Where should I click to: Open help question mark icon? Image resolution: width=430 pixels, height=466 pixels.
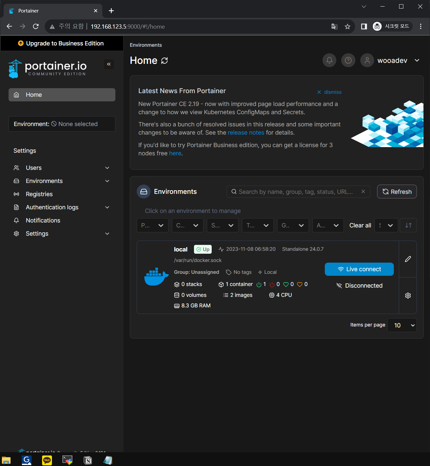[348, 60]
